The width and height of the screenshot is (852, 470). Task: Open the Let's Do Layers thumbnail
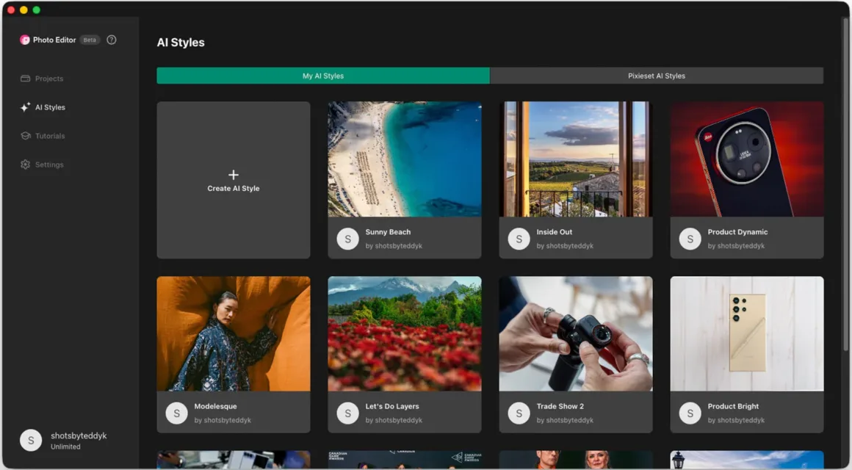click(x=404, y=333)
